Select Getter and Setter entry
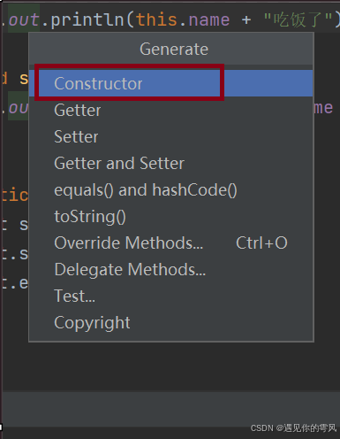The width and height of the screenshot is (340, 439). pyautogui.click(x=170, y=163)
